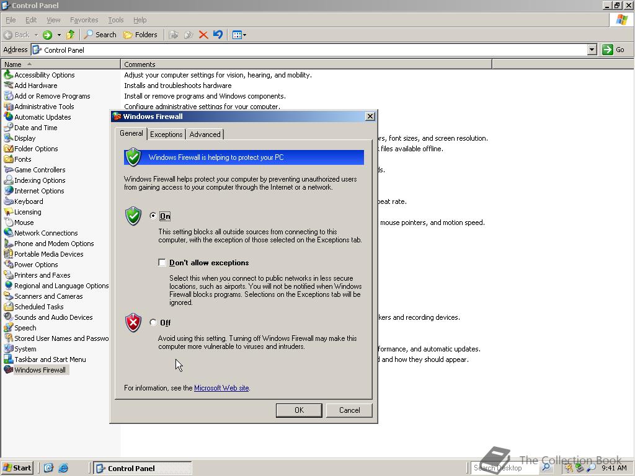This screenshot has height=476, width=635.
Task: Open Date and Time icon
Action: tap(9, 128)
